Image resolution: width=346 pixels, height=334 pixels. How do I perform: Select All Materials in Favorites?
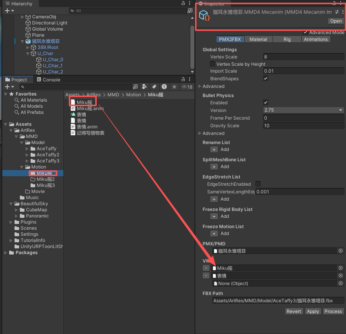34,100
